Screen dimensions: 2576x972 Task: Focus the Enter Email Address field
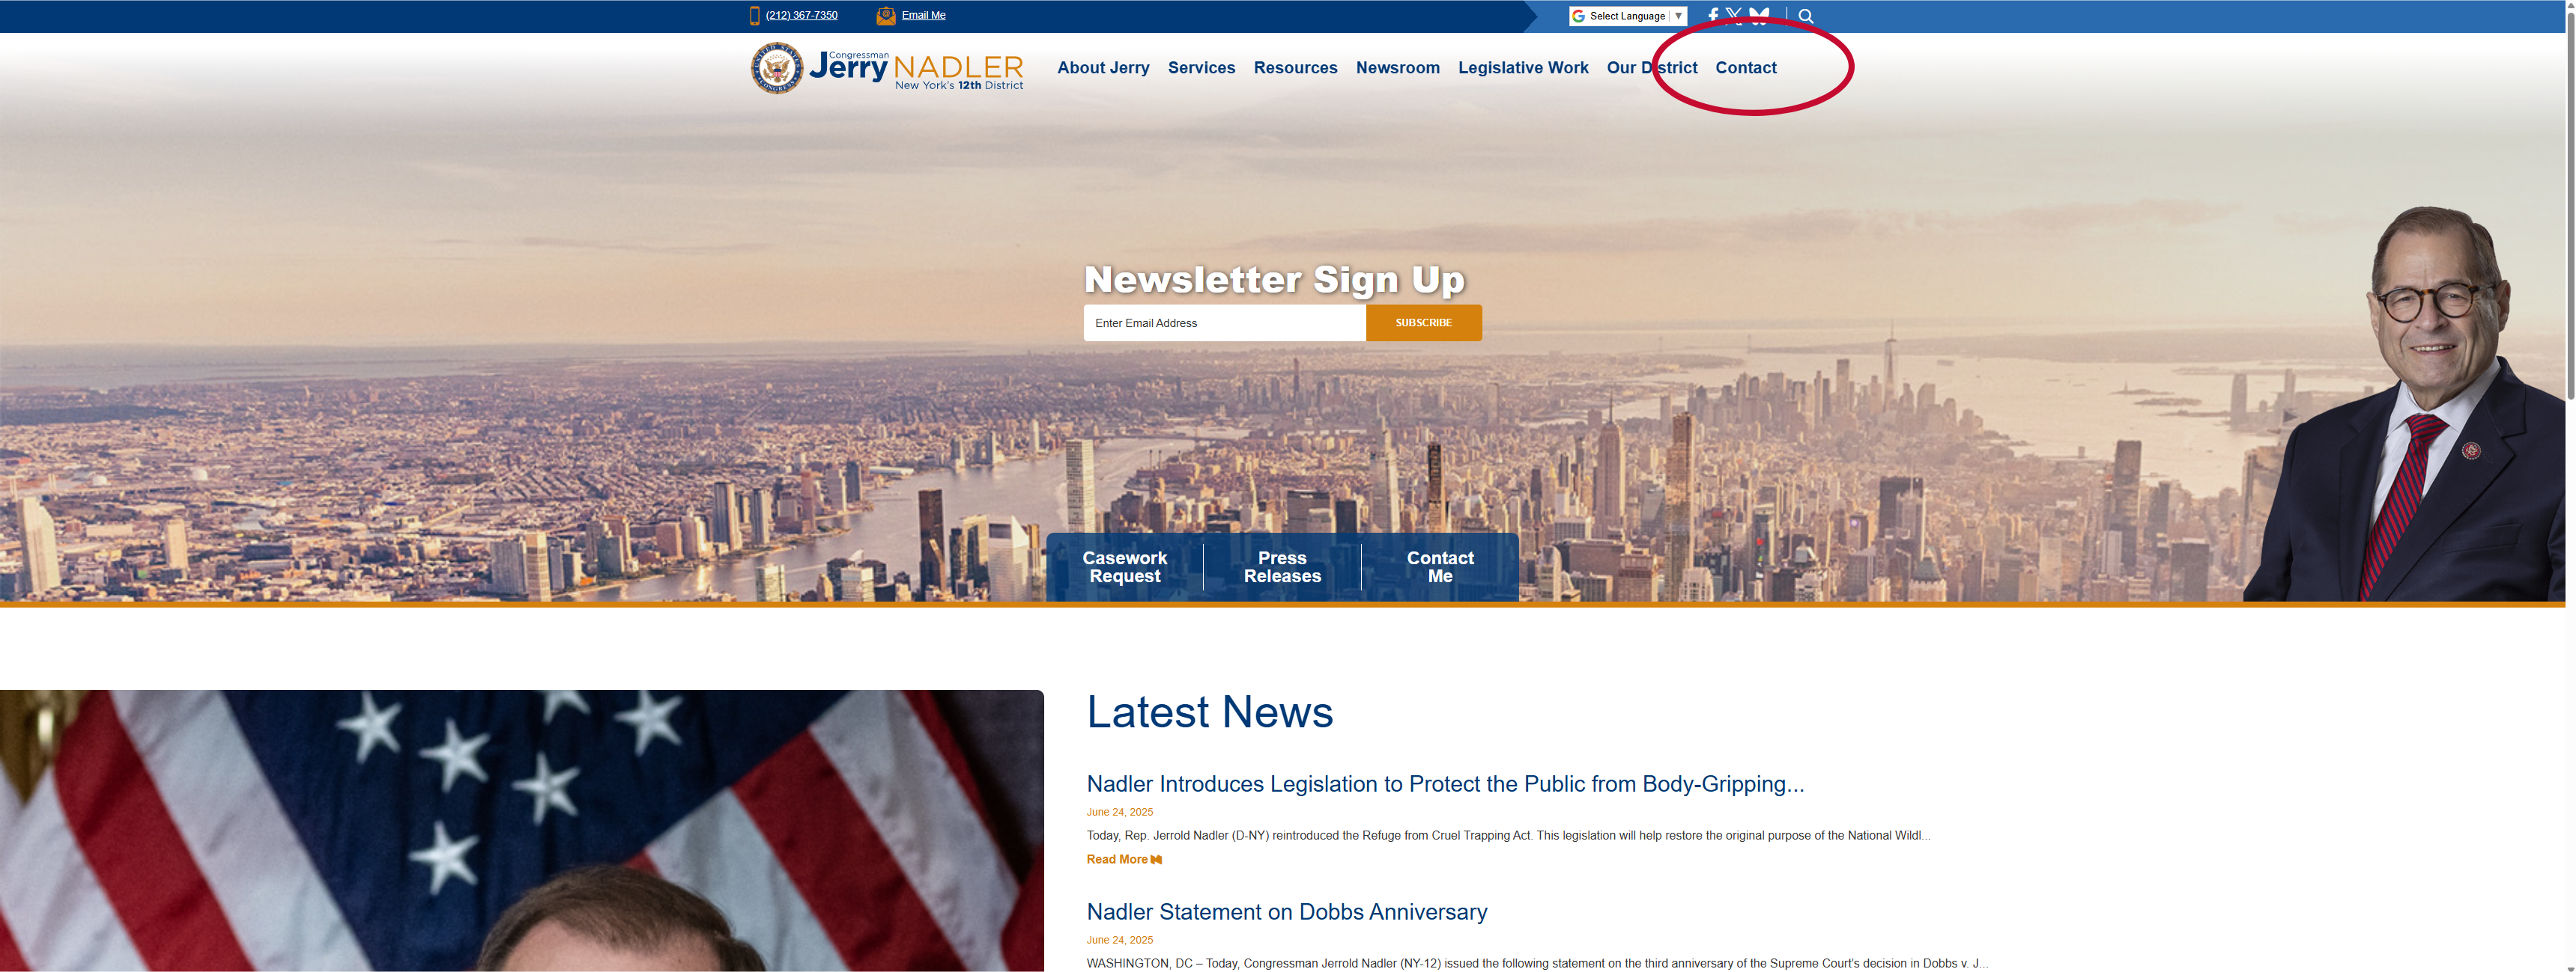pyautogui.click(x=1224, y=323)
